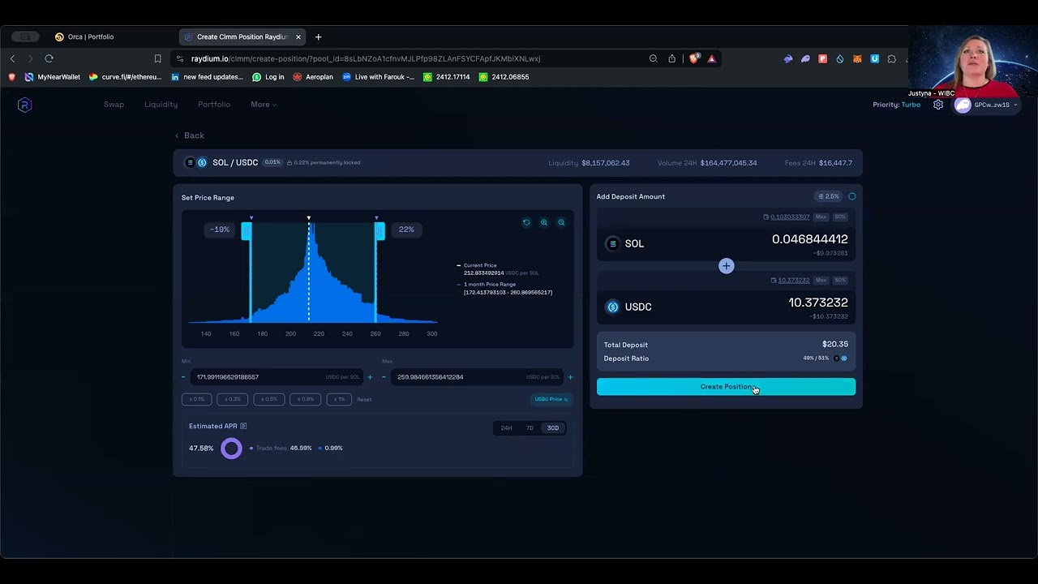Click the Phantom wallet extension icon
This screenshot has height=584, width=1038.
(805, 58)
